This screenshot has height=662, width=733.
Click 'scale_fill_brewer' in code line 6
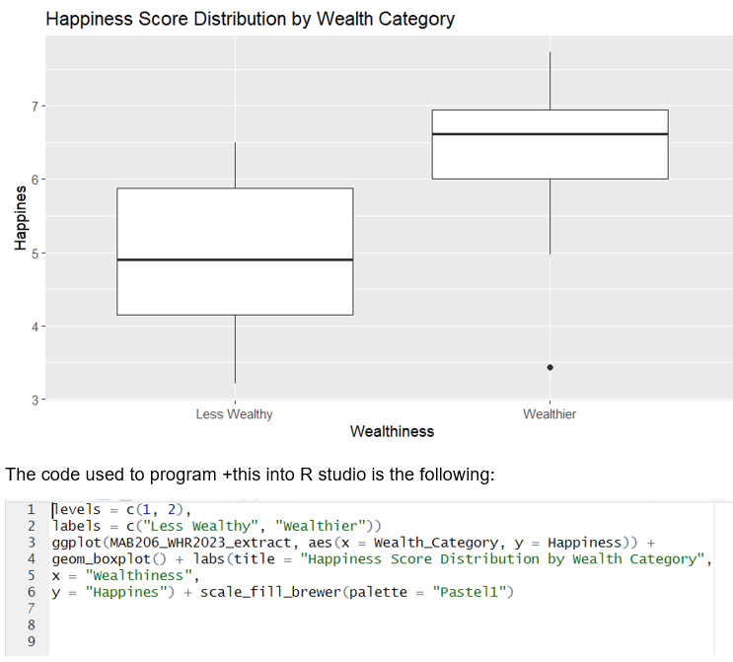click(x=271, y=592)
